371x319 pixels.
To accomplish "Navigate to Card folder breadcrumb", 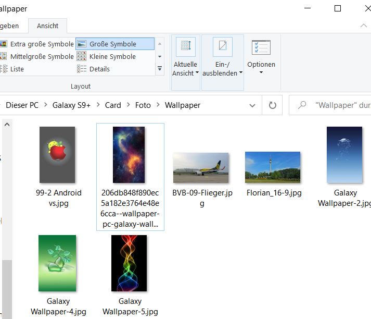I will pyautogui.click(x=113, y=105).
